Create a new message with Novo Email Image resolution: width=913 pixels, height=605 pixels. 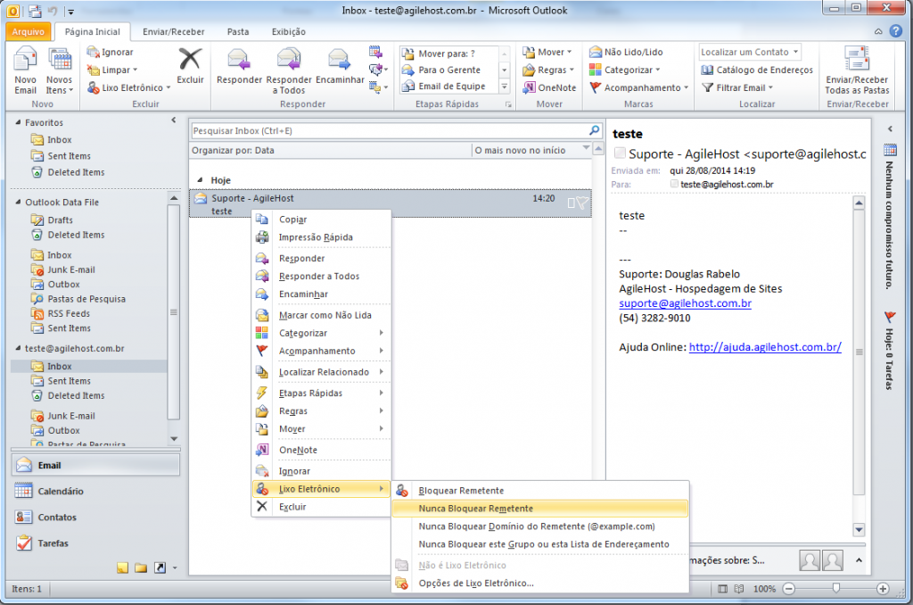pos(25,70)
